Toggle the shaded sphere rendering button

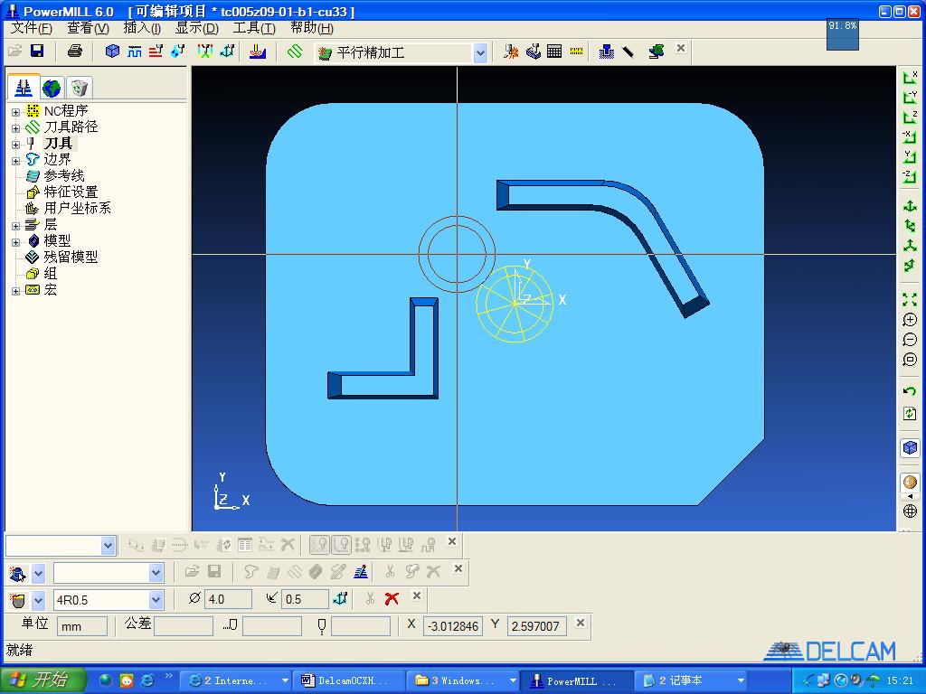pyautogui.click(x=910, y=483)
